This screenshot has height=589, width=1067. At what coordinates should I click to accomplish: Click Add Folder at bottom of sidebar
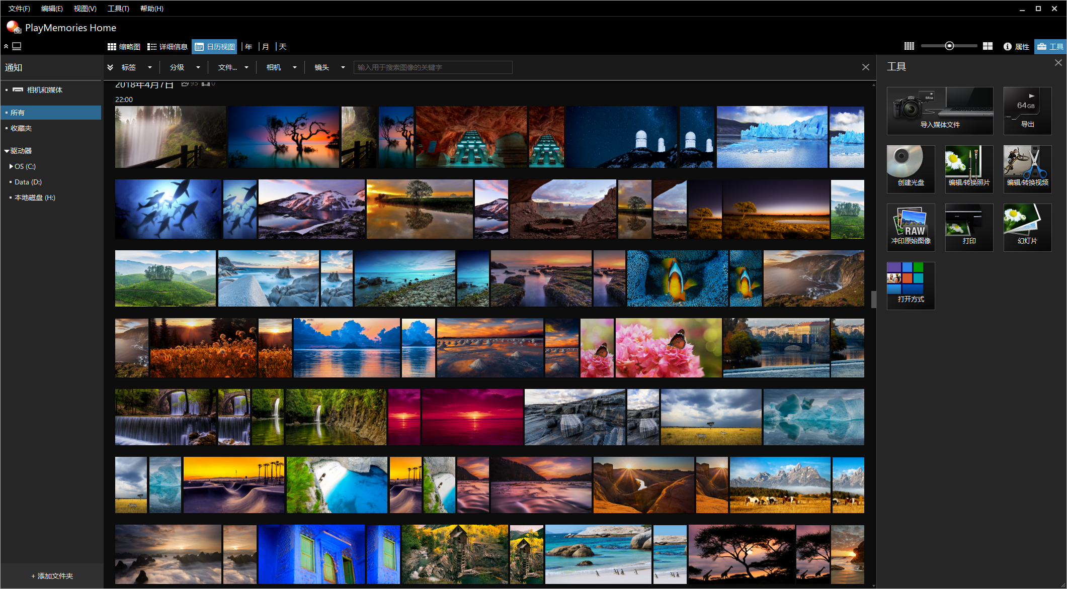tap(52, 576)
